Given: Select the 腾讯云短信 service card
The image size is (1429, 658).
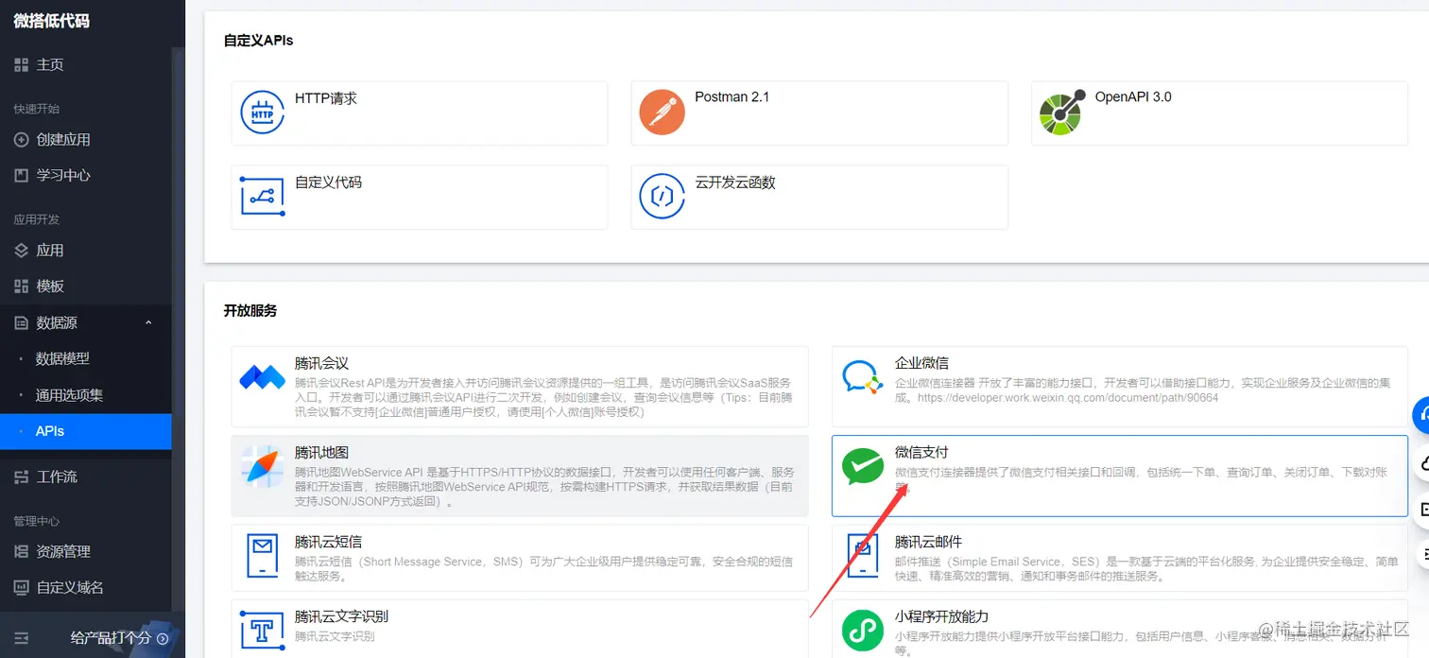Looking at the screenshot, I should click(520, 558).
